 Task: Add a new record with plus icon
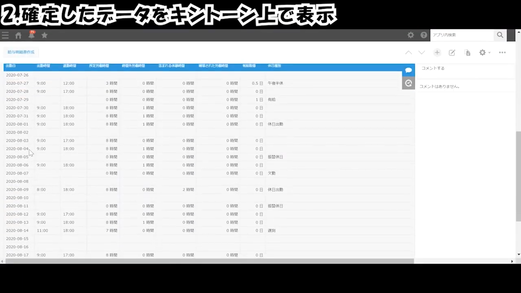tap(437, 52)
